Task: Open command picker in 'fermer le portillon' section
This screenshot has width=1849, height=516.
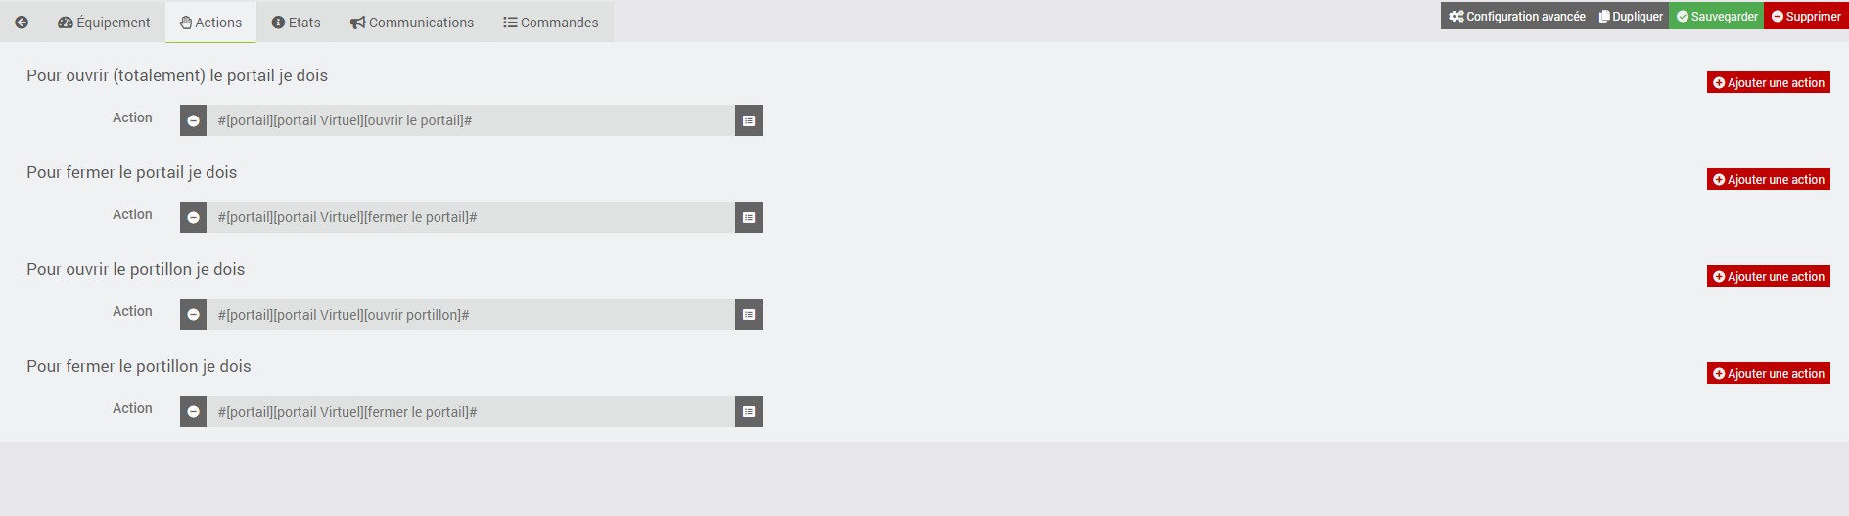Action: [748, 411]
